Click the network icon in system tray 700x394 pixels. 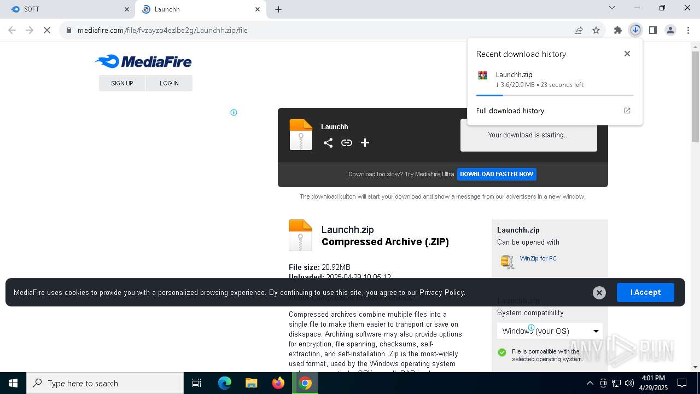616,383
